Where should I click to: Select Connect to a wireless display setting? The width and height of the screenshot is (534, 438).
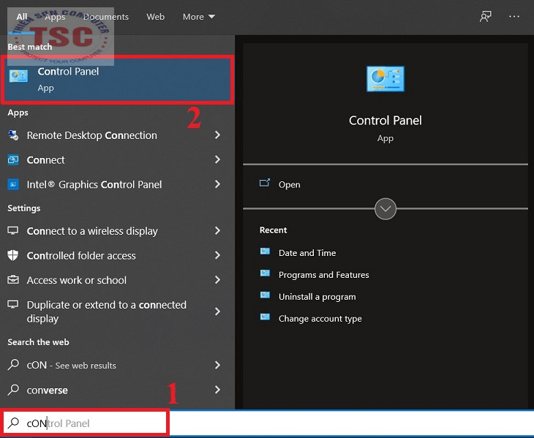118,231
